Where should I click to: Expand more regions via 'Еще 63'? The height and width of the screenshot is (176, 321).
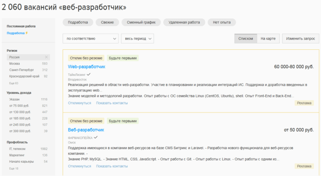(14, 83)
